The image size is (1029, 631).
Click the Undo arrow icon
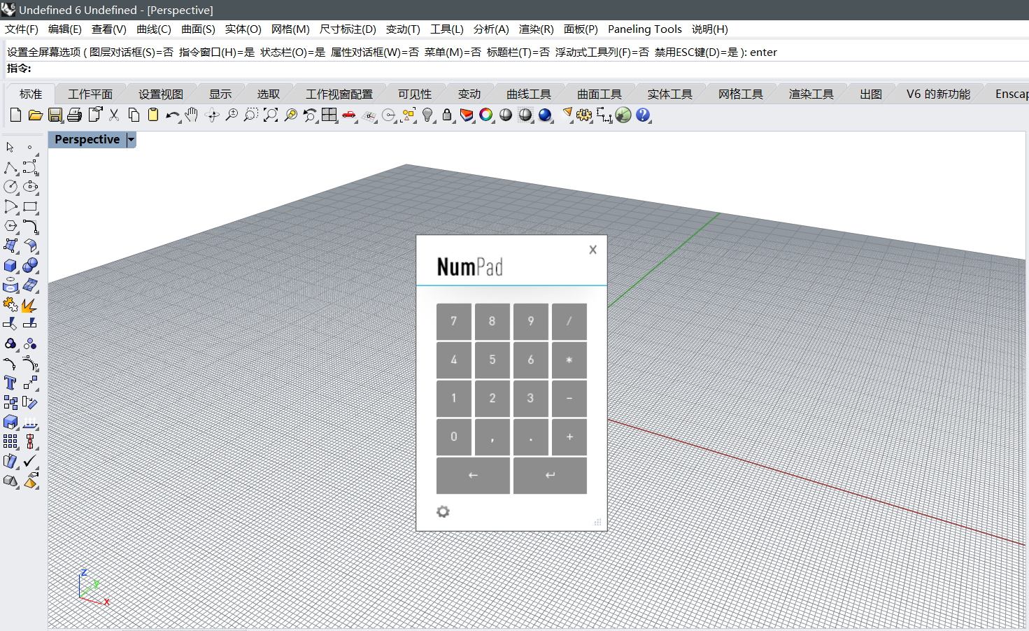tap(172, 115)
